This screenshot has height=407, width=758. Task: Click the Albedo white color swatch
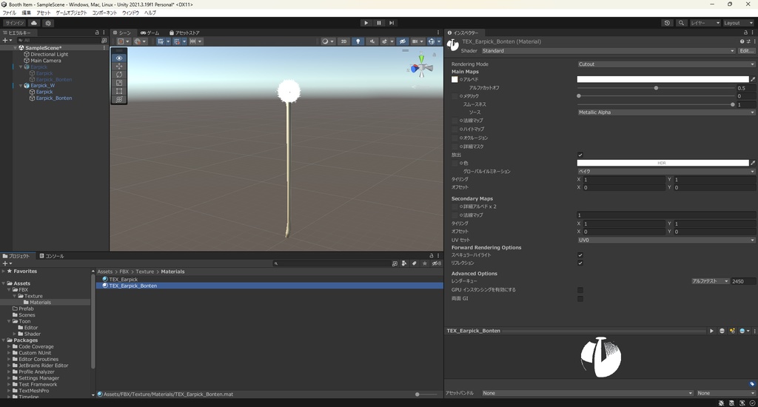pos(663,79)
